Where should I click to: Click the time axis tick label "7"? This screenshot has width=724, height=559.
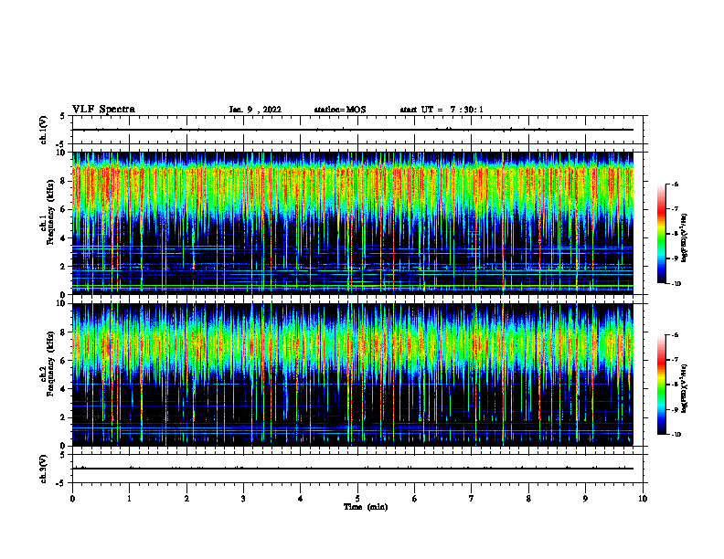[x=472, y=499]
